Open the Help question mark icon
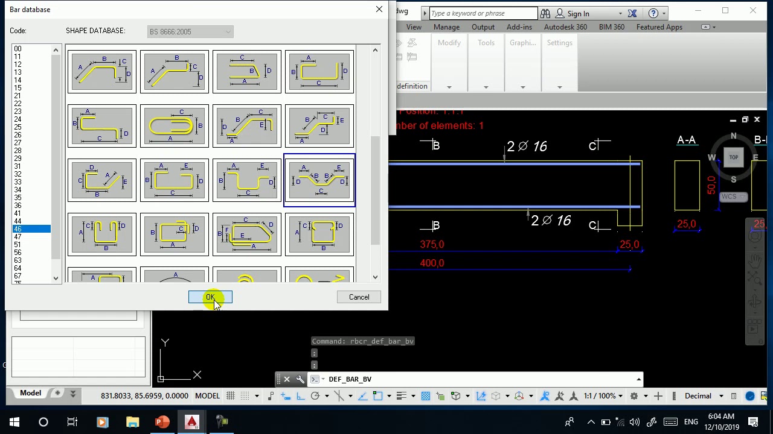 (653, 13)
